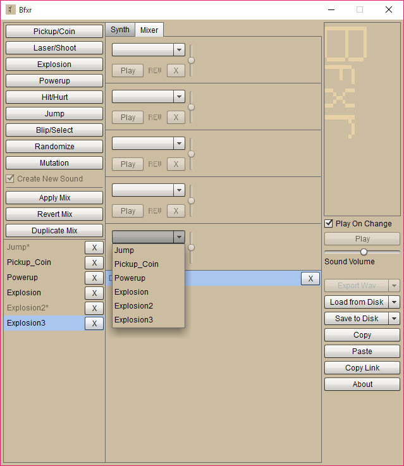This screenshot has height=466, width=404.
Task: Click the Sound Volume slider handle
Action: 364,252
